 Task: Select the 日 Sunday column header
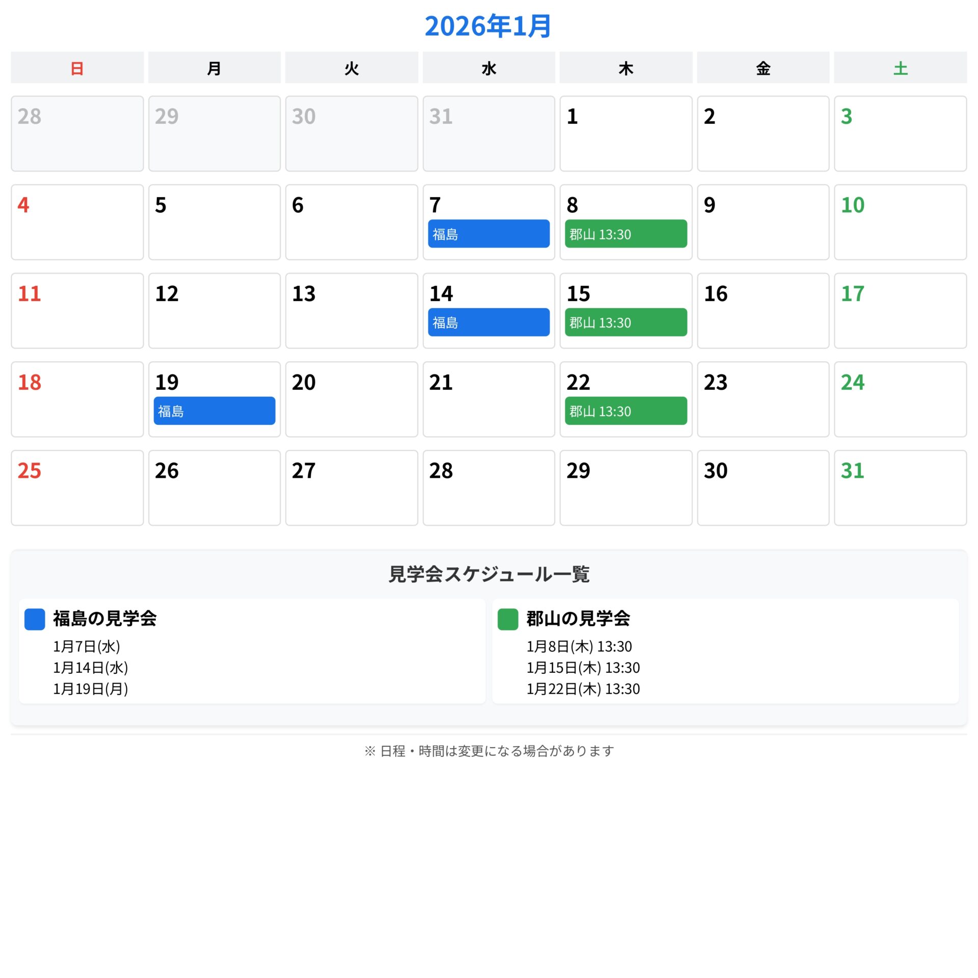click(x=77, y=68)
